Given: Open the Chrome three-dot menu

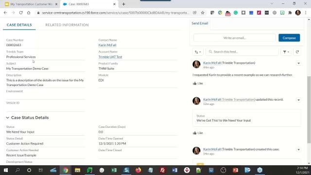Looking at the screenshot, I should pyautogui.click(x=306, y=13).
